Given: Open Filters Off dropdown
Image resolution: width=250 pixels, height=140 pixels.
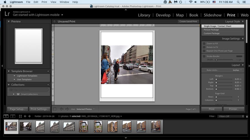Looking at the screenshot, I should pyautogui.click(x=231, y=116).
